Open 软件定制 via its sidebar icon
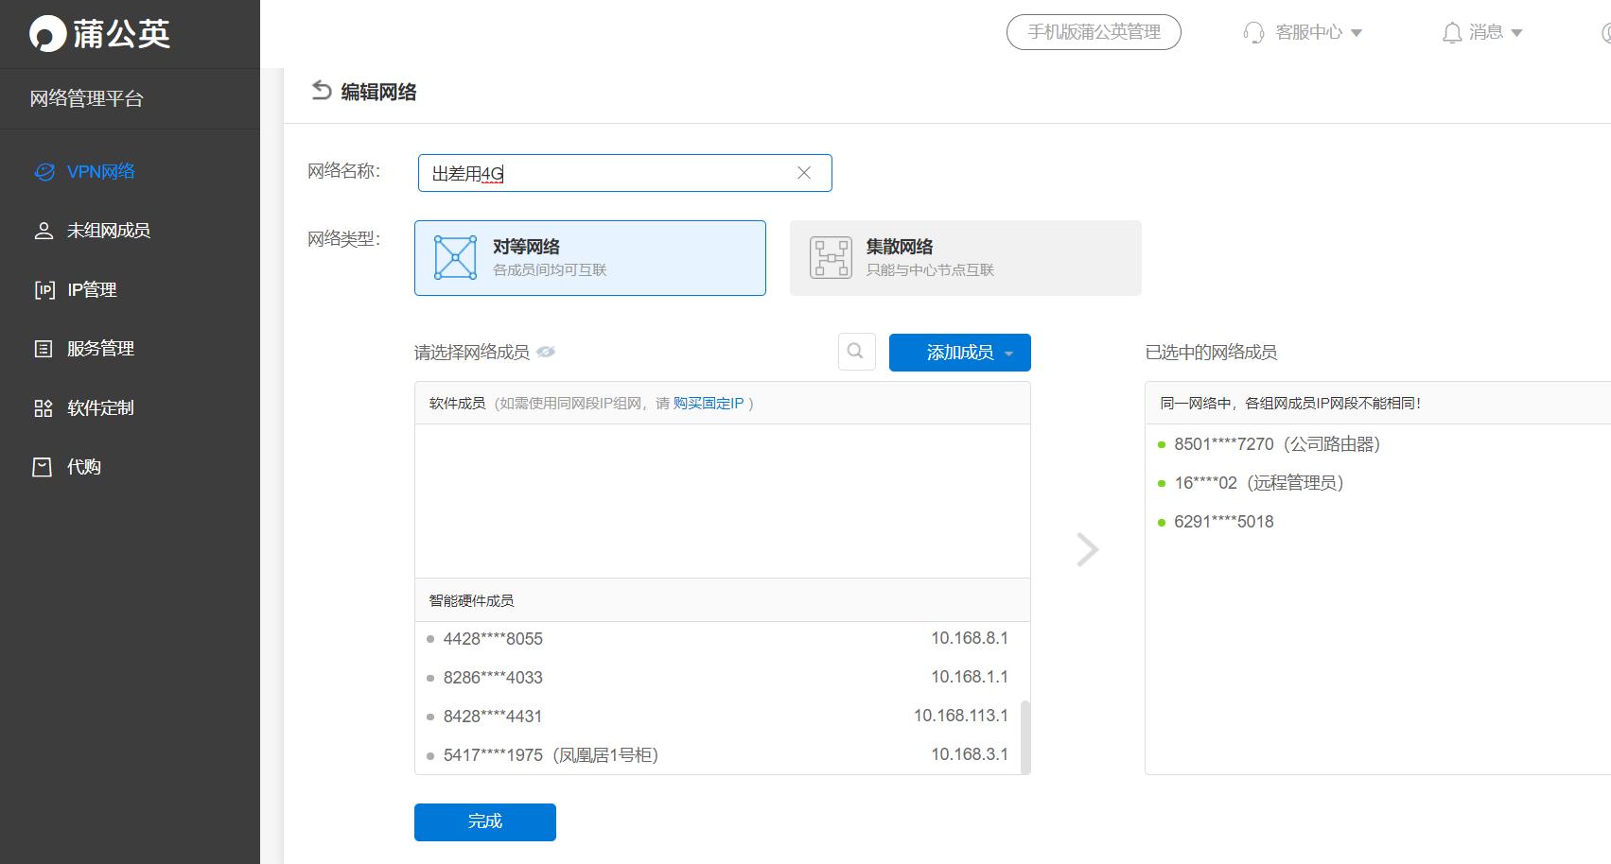This screenshot has height=864, width=1611. (x=44, y=407)
